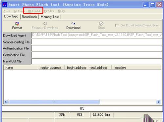
Task: Click the begin address column header
Action: click(x=76, y=68)
